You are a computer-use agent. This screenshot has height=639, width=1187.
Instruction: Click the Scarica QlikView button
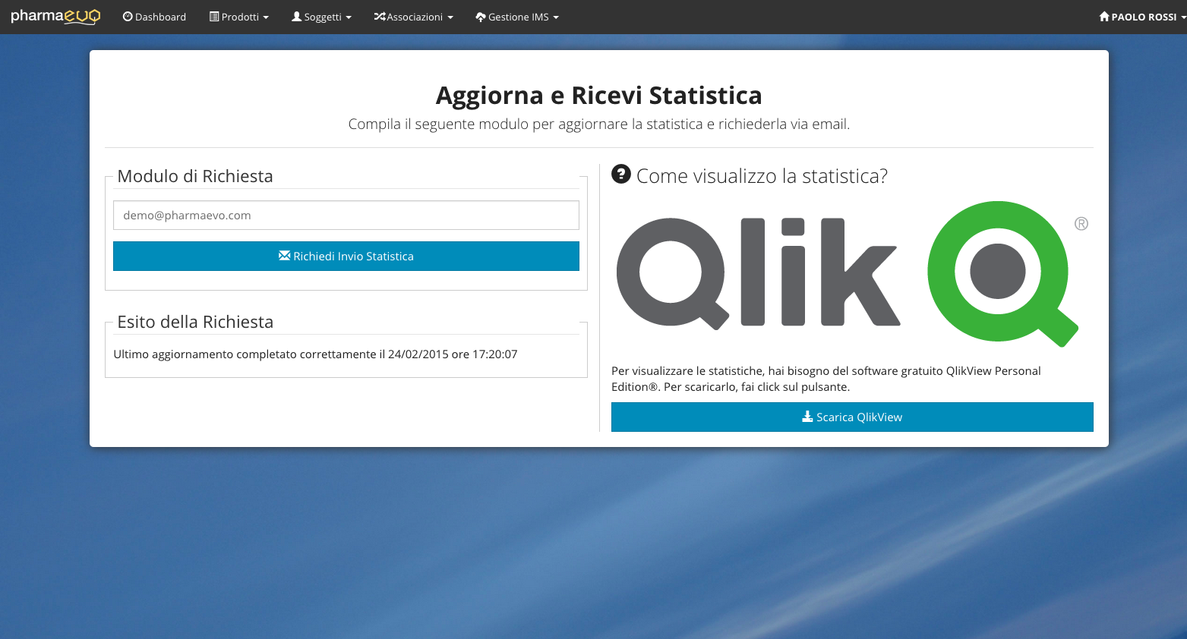(x=852, y=417)
